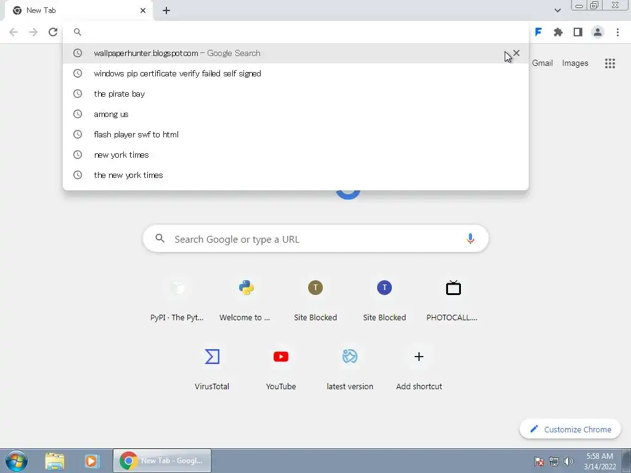The width and height of the screenshot is (631, 473).
Task: Toggle the Chrome side panel
Action: point(578,32)
